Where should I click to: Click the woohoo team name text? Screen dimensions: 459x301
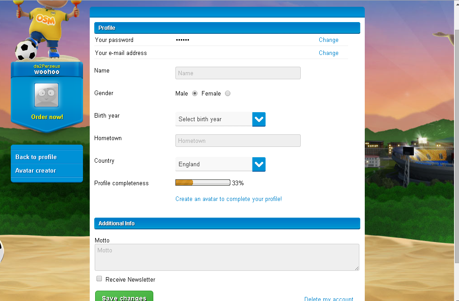(47, 72)
